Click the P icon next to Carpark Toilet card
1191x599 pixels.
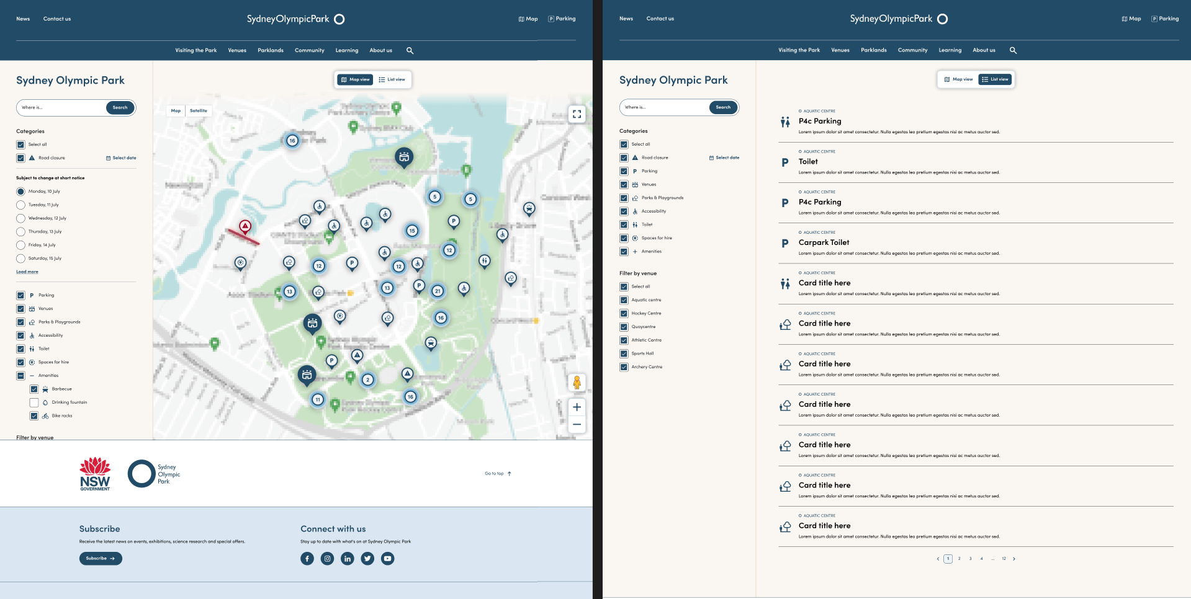tap(785, 243)
